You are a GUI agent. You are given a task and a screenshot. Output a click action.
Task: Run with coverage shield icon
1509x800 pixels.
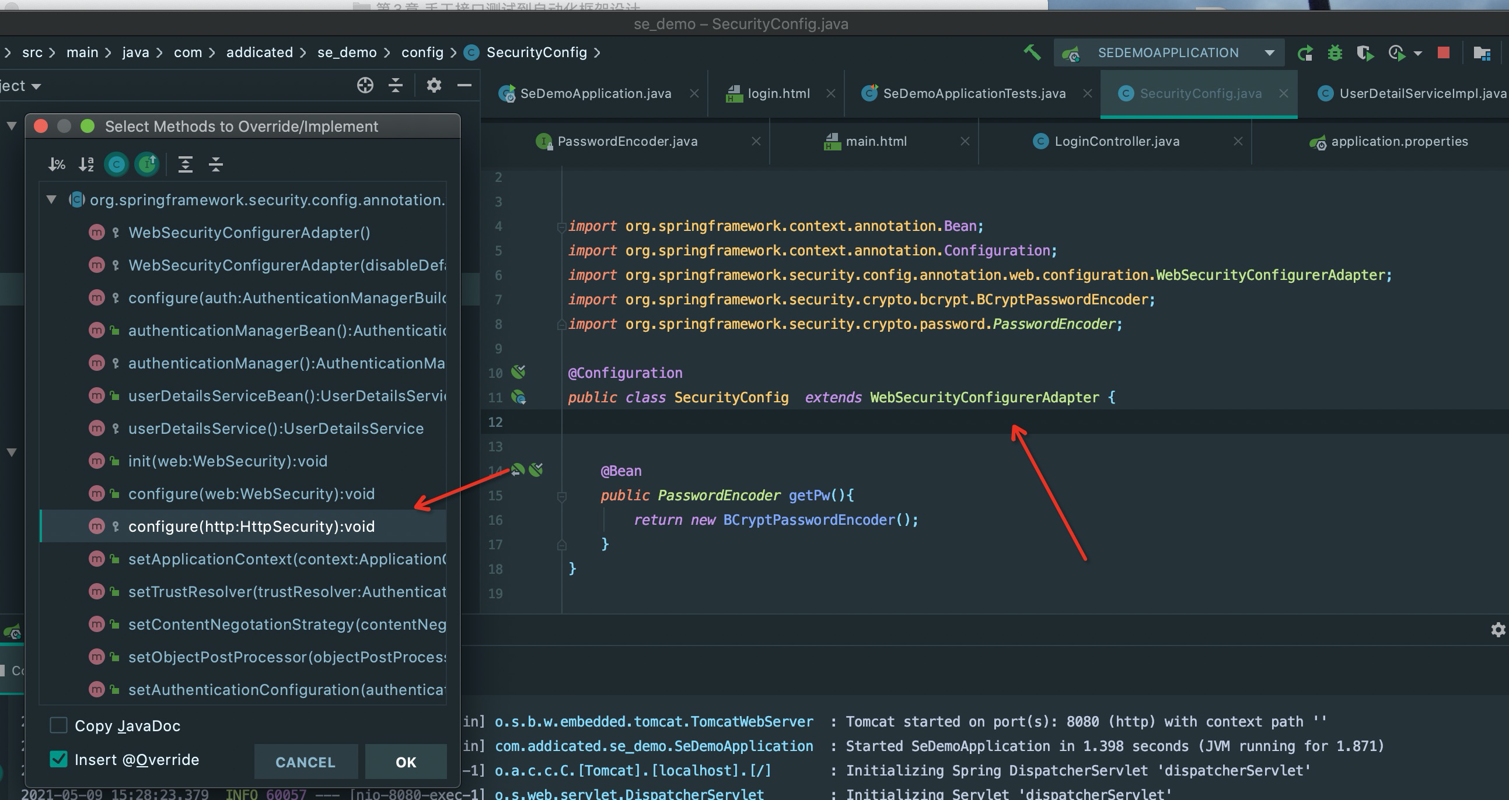(x=1365, y=53)
